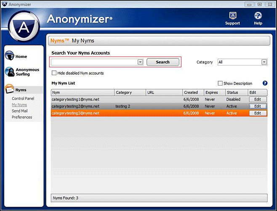Select the Nyms sidebar icon
This screenshot has height=211, width=277.
[x=10, y=90]
